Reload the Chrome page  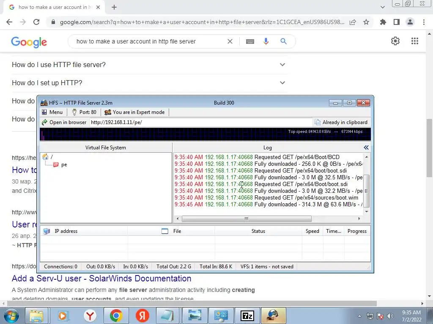coord(36,22)
